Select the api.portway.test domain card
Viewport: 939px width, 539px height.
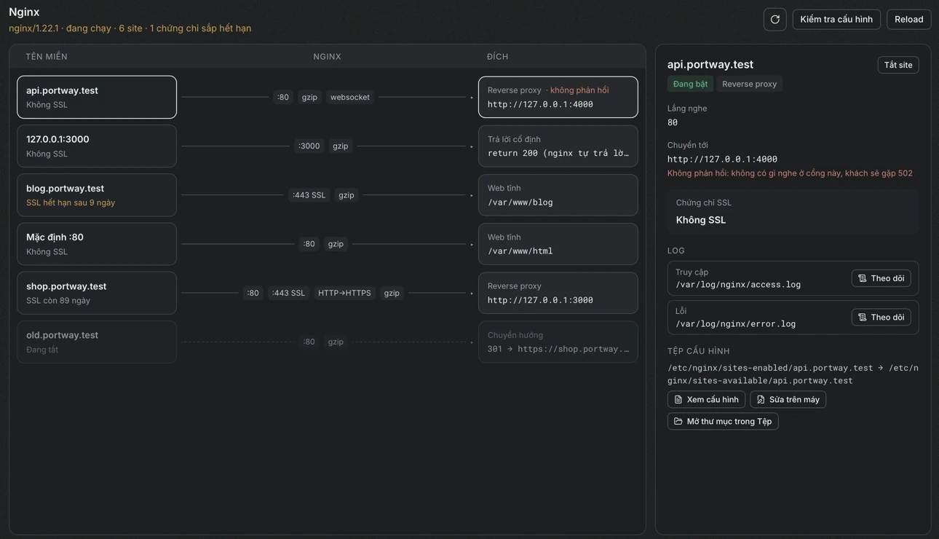pyautogui.click(x=97, y=97)
